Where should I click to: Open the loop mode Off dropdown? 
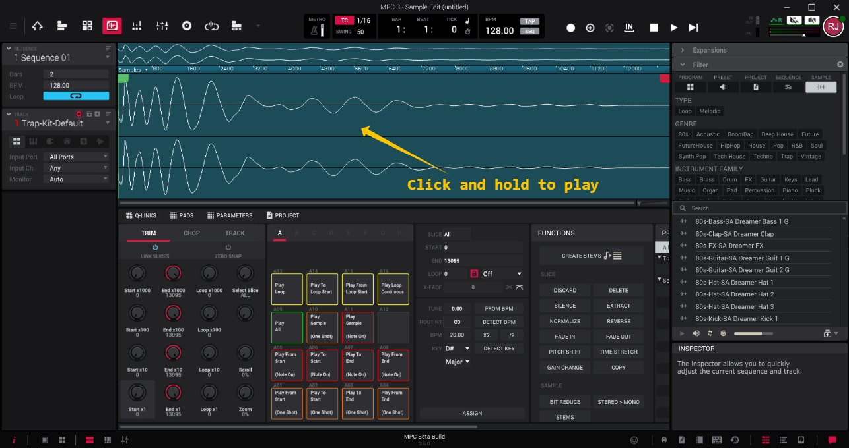coord(502,273)
